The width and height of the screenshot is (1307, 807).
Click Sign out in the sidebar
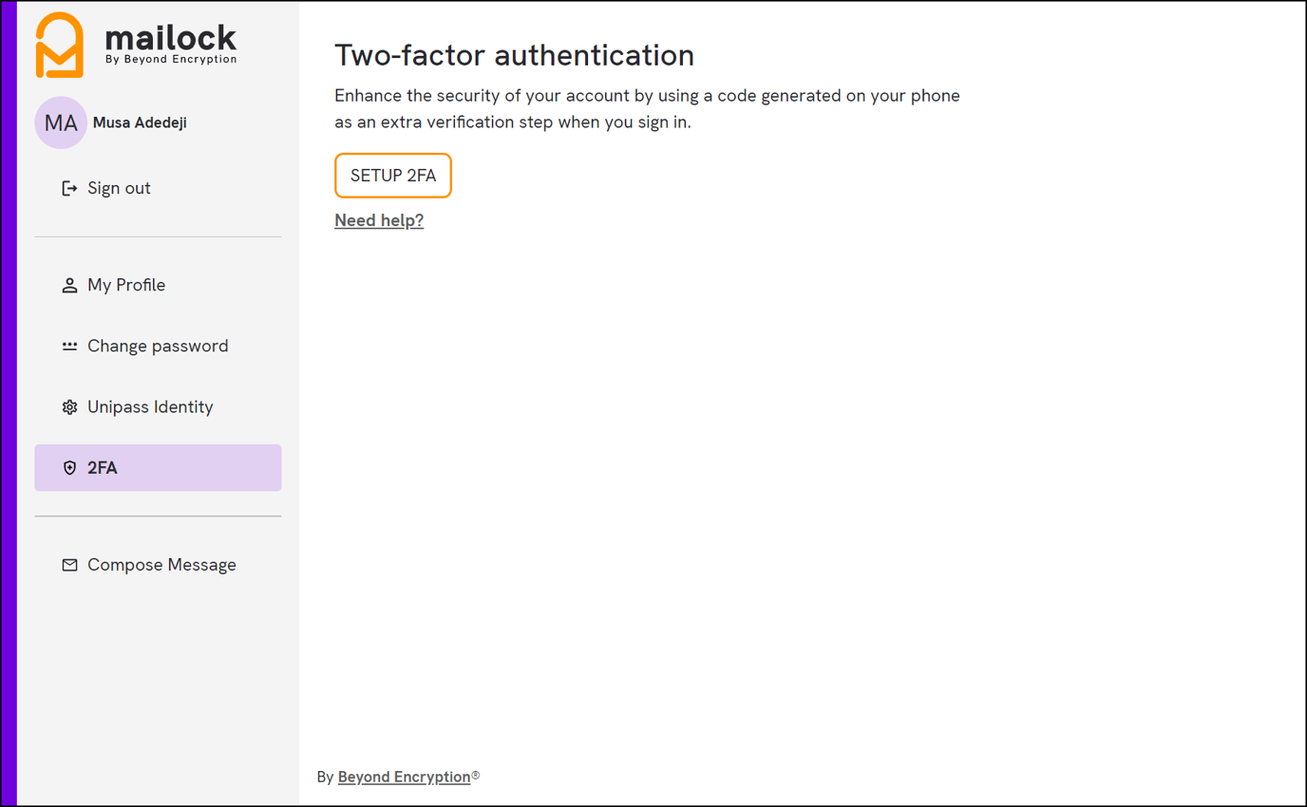[119, 188]
